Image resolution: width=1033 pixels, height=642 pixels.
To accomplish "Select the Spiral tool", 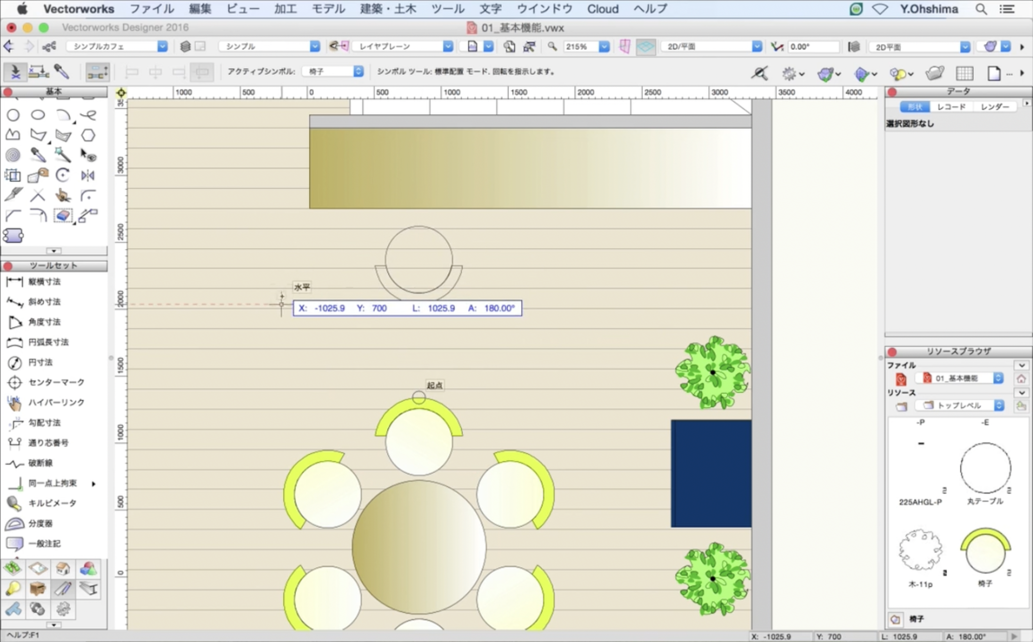I will click(x=13, y=155).
